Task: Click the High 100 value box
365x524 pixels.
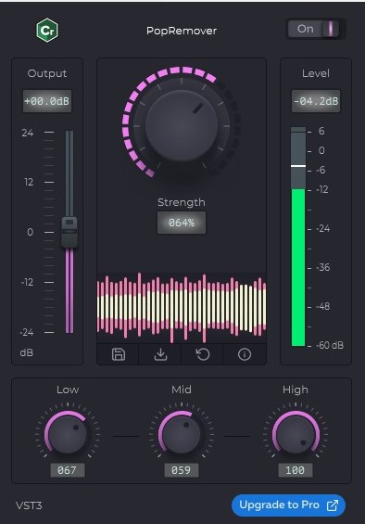Action: click(296, 470)
